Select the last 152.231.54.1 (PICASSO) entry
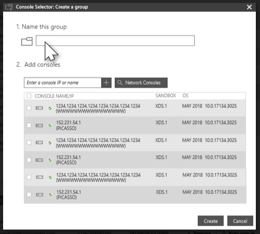The width and height of the screenshot is (260, 234). 69,195
